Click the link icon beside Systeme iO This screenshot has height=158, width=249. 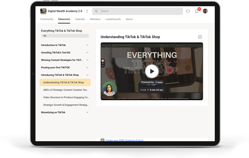102,140
